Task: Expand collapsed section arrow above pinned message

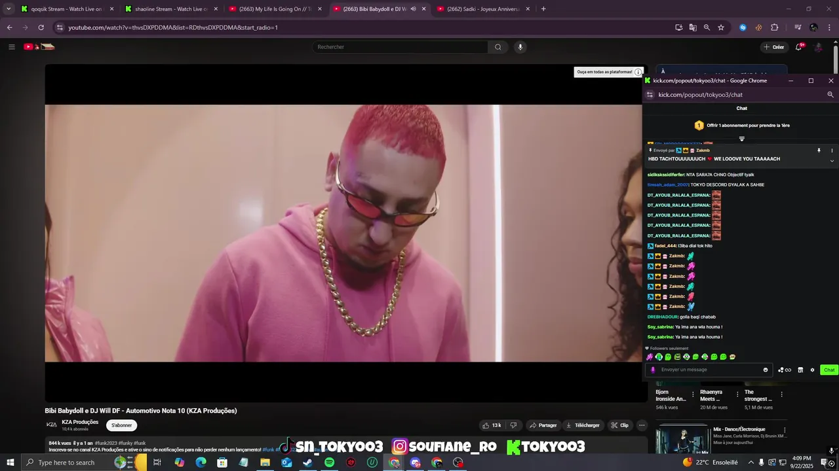Action: pos(742,139)
